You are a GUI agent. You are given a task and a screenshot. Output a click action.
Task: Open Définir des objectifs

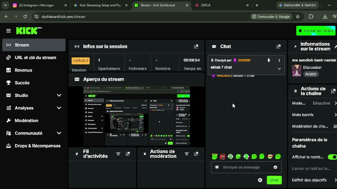pos(314,180)
